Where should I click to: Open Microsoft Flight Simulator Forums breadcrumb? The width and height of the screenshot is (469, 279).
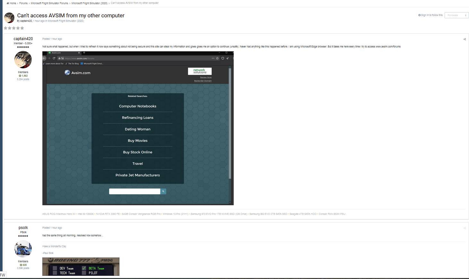(x=49, y=3)
